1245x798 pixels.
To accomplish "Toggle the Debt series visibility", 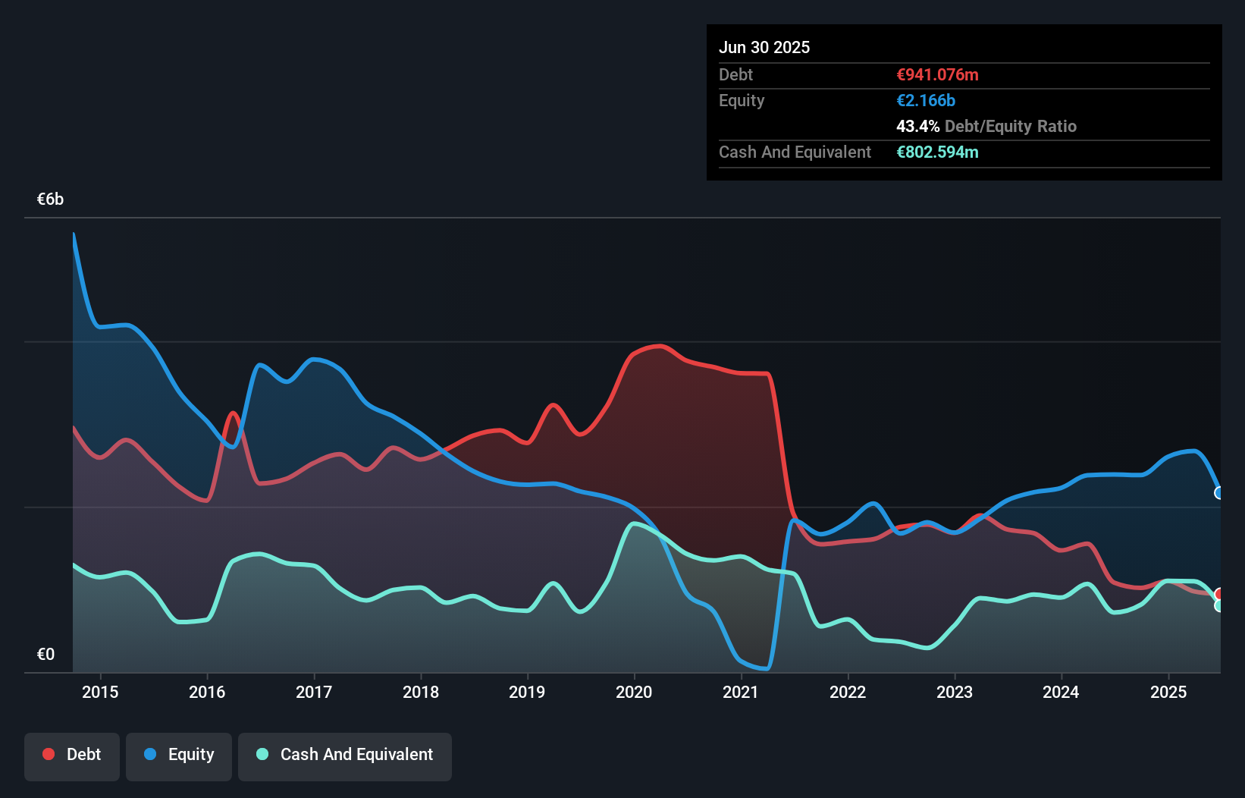I will point(72,754).
